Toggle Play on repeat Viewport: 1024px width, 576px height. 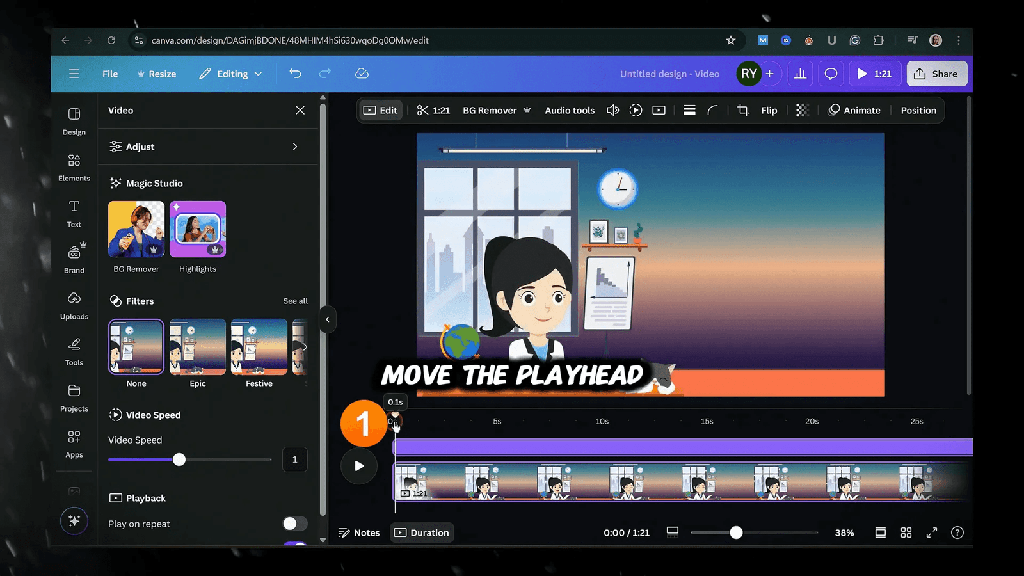pyautogui.click(x=294, y=523)
